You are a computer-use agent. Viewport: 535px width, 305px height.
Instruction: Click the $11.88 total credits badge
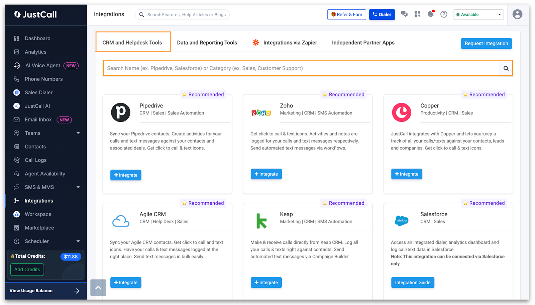[x=71, y=257]
